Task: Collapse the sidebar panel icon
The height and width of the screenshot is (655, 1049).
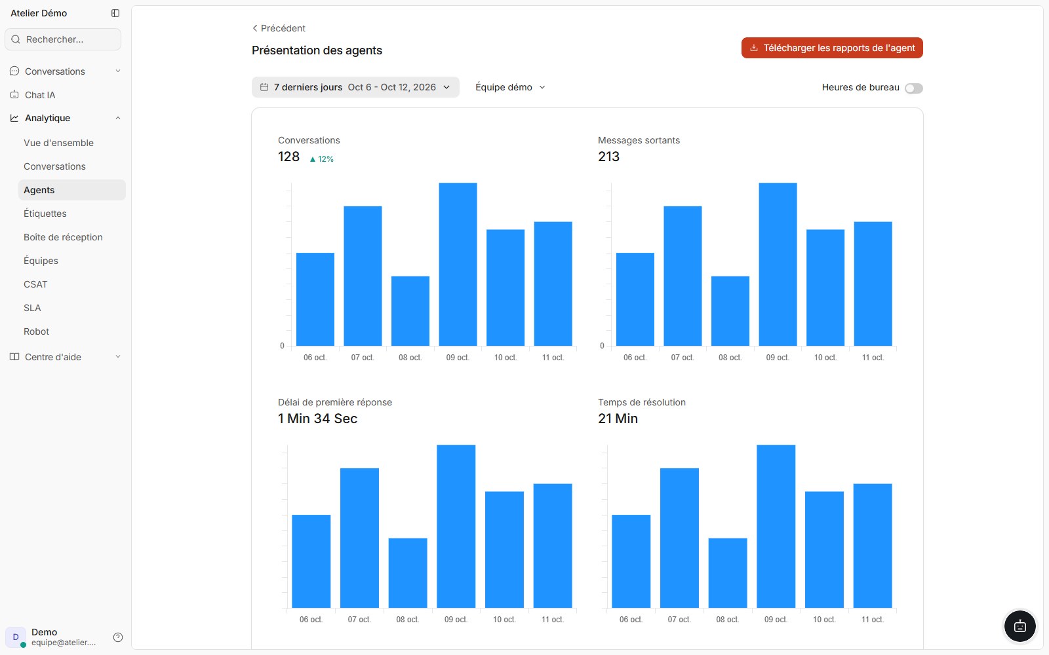Action: coord(115,13)
